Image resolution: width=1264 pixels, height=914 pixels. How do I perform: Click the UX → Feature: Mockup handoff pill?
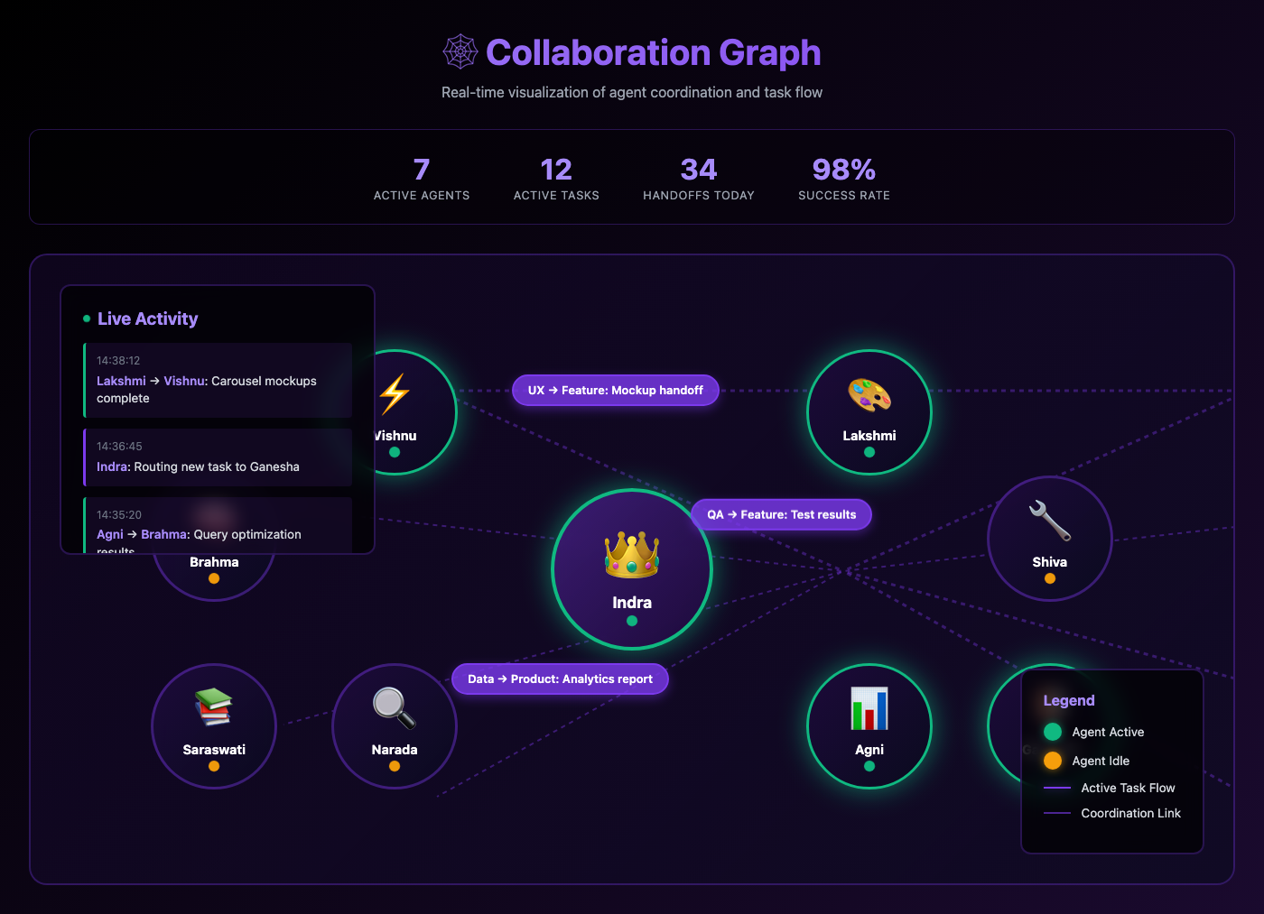point(615,390)
